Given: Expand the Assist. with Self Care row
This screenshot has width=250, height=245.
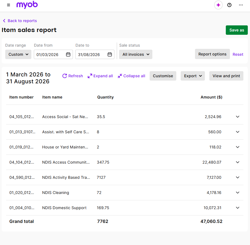Looking at the screenshot, I should [x=238, y=132].
